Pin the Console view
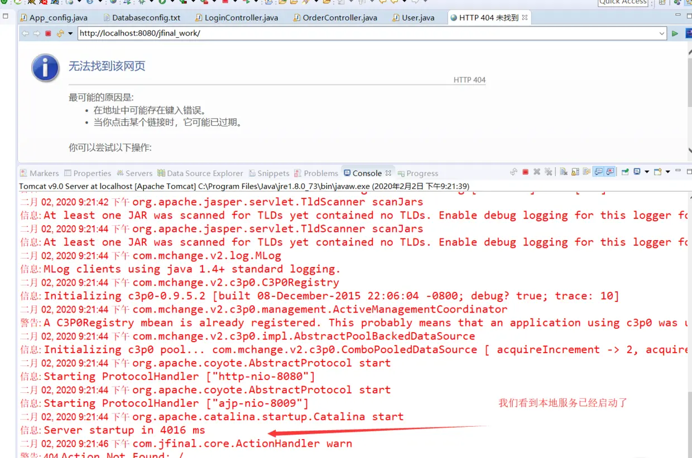692x458 pixels. pos(626,171)
